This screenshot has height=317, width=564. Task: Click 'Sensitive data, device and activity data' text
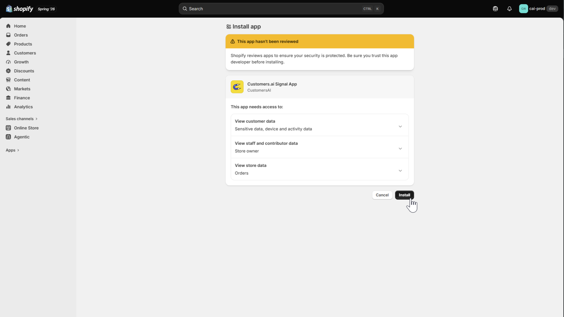(x=274, y=129)
